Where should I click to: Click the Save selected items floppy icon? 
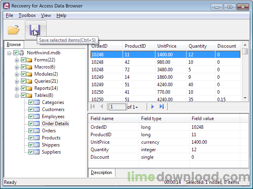[35, 30]
